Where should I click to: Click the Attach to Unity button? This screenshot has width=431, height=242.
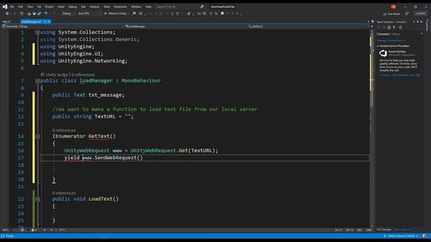click(115, 13)
